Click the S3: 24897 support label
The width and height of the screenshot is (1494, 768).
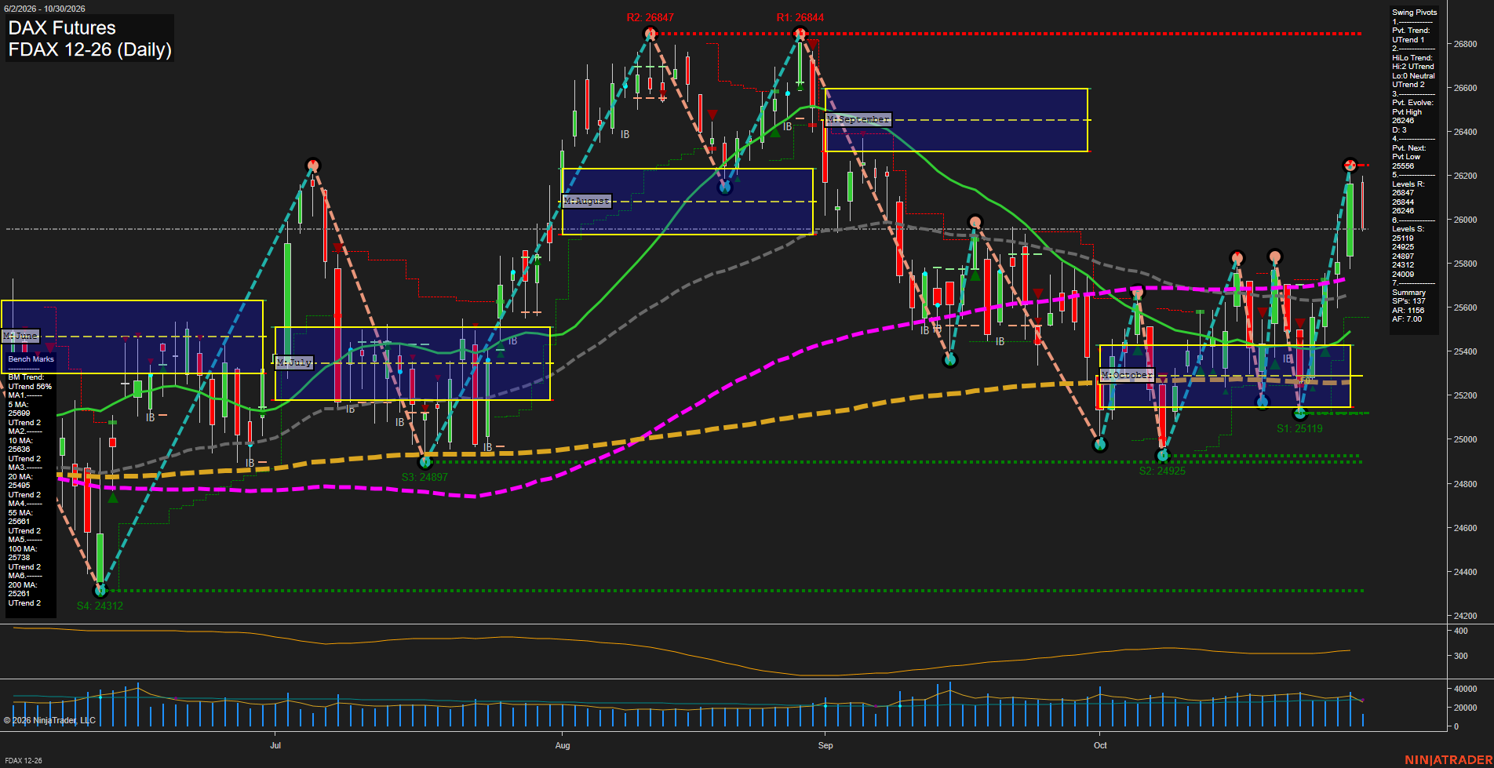point(425,477)
